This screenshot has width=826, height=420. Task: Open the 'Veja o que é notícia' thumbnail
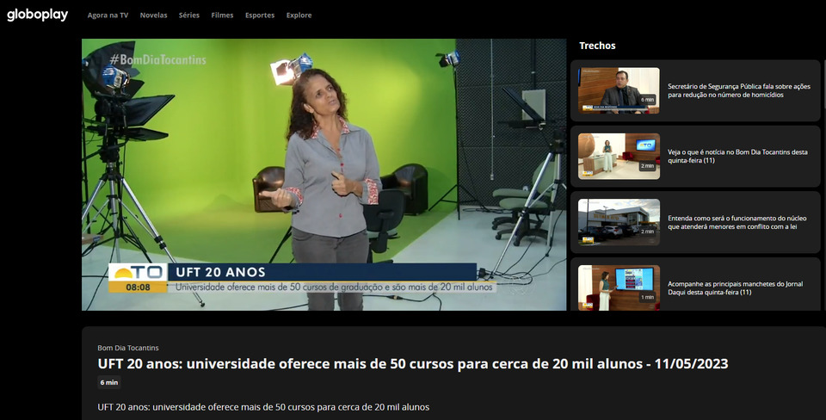coord(619,156)
